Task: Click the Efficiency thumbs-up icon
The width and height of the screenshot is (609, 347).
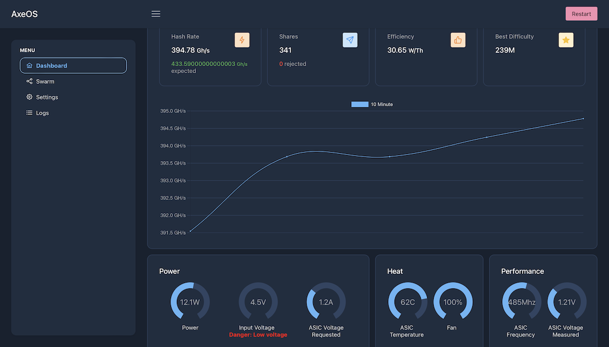Action: (458, 40)
